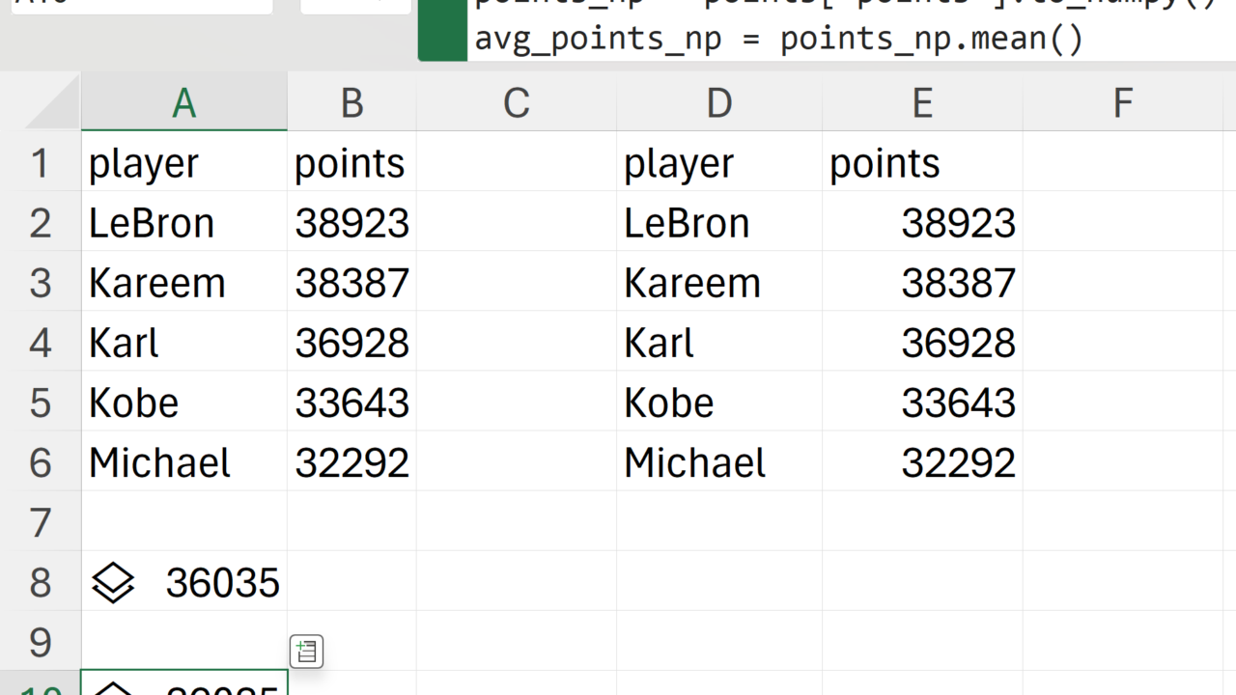Click the green Python indicator beside formula bar
1236x695 pixels.
(442, 31)
